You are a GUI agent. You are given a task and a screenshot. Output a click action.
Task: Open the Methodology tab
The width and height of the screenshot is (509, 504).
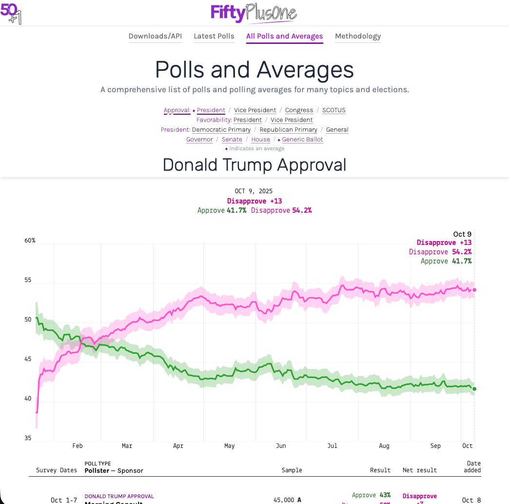[x=357, y=36]
